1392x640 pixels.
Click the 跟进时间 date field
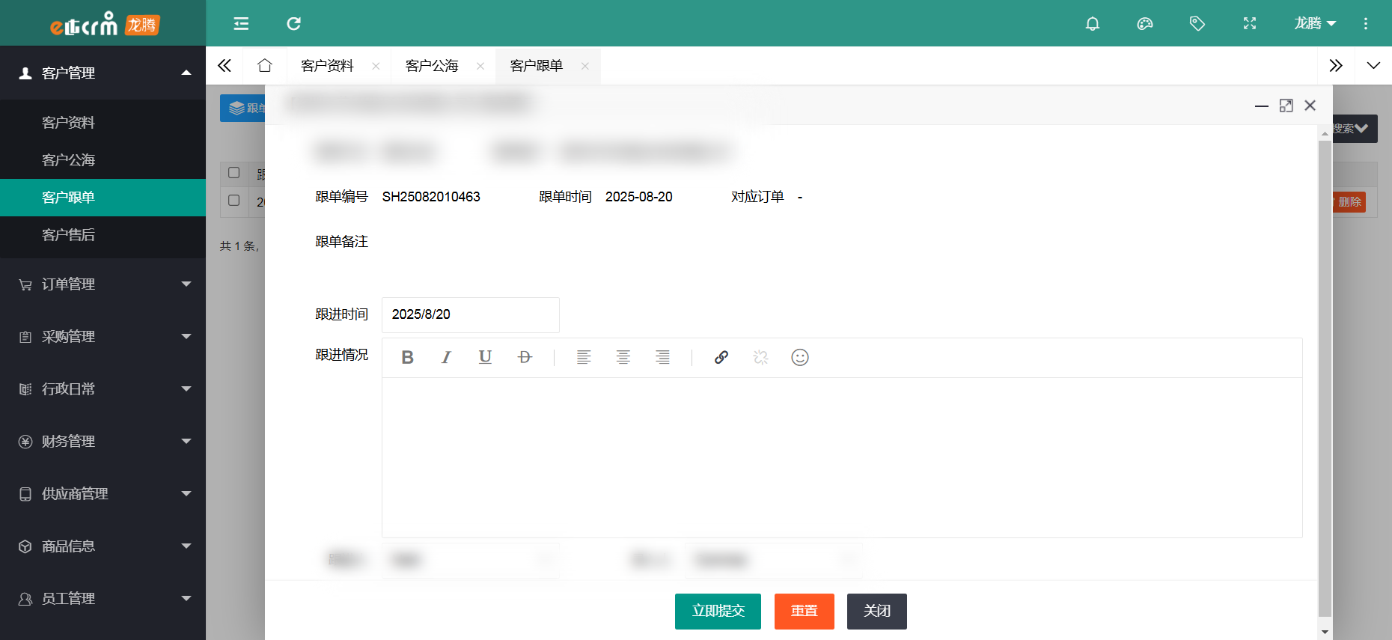click(x=470, y=314)
